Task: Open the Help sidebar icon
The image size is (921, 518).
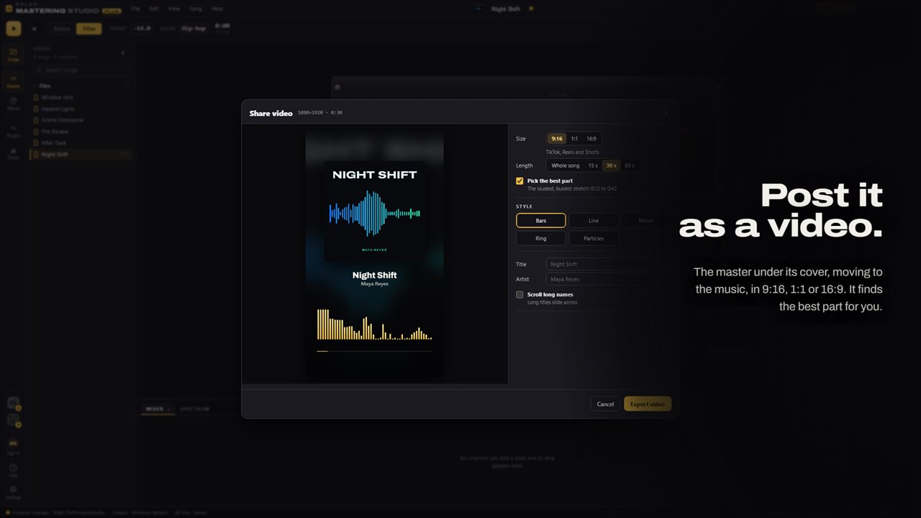Action: click(x=13, y=470)
